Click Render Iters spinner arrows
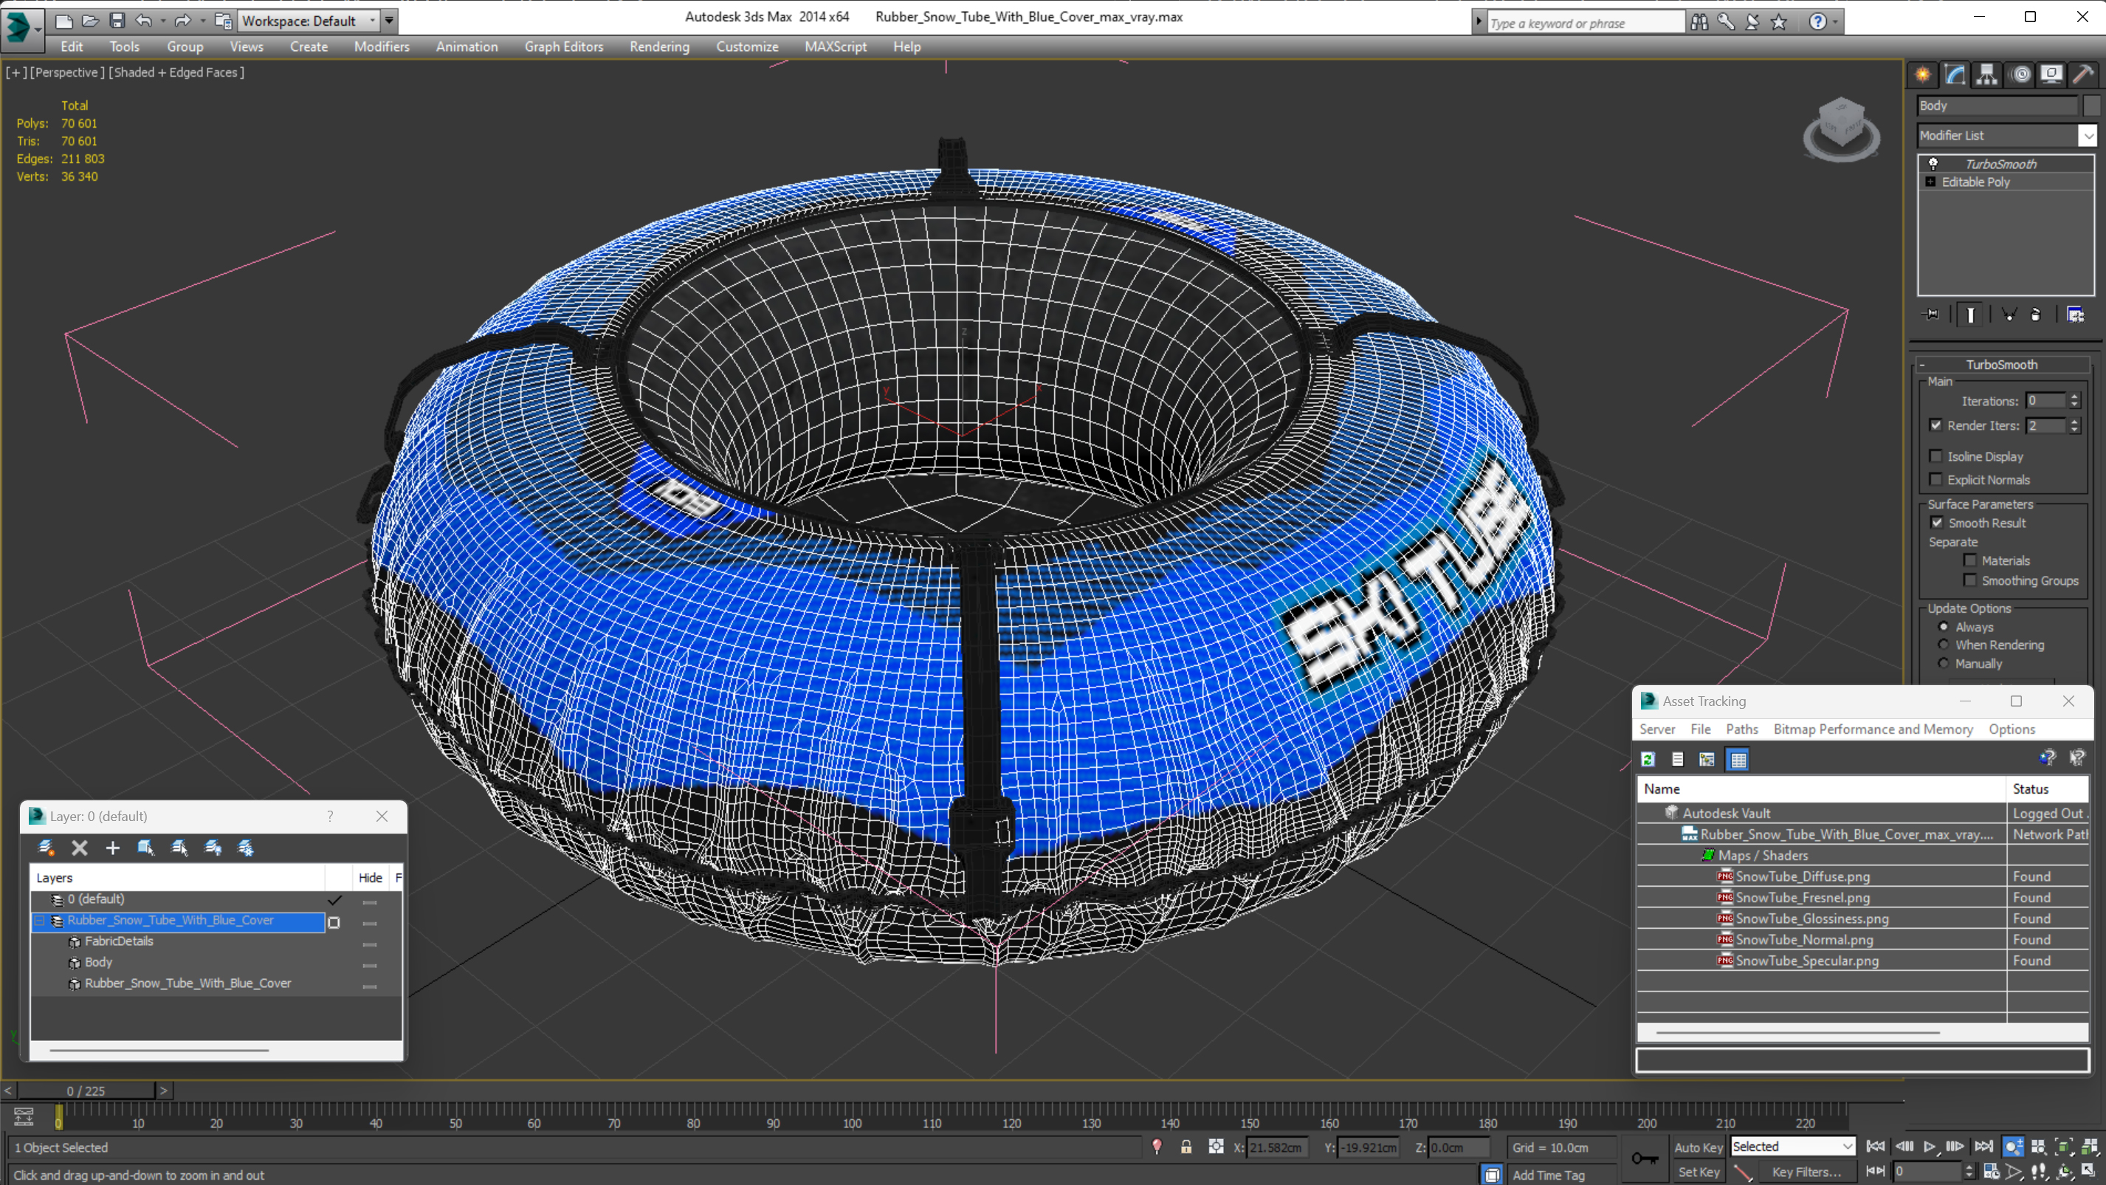Viewport: 2106px width, 1185px height. (x=2074, y=425)
